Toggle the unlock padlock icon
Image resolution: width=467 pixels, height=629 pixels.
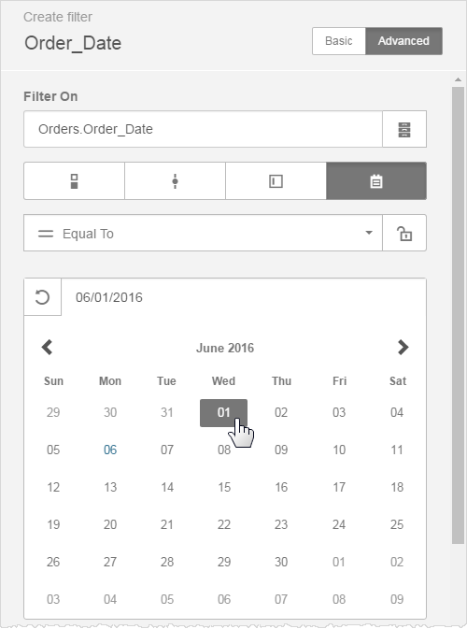coord(404,233)
